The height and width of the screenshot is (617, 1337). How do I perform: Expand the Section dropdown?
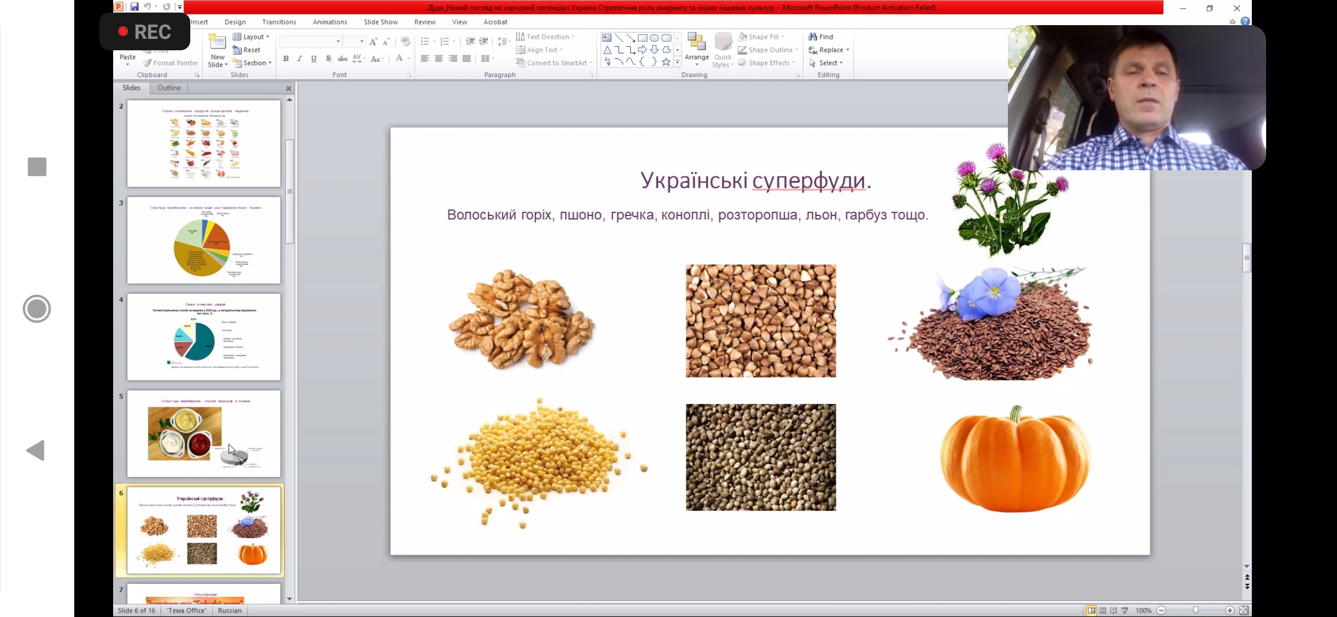click(x=252, y=63)
